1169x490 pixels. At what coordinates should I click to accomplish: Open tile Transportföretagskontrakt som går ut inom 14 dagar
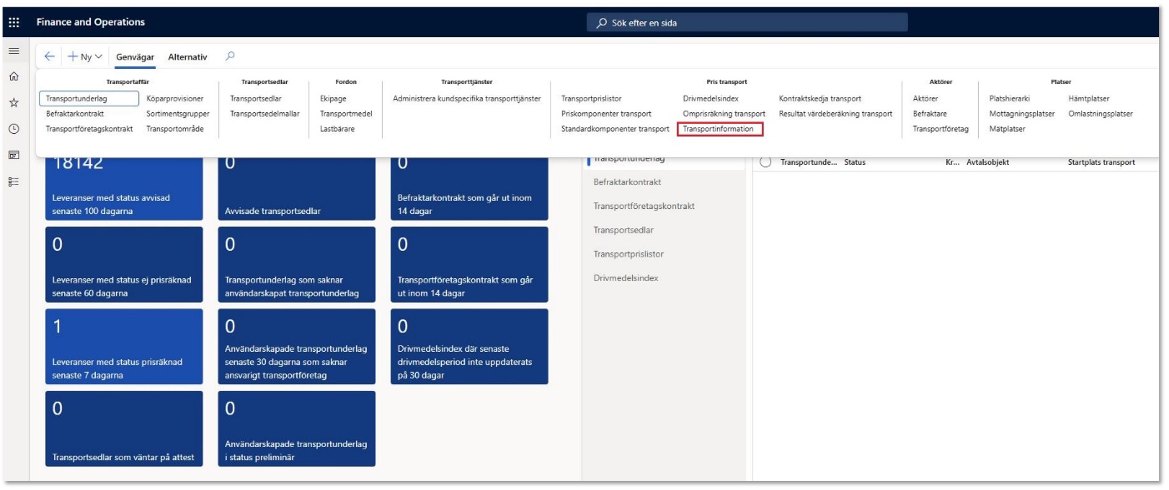coord(469,264)
